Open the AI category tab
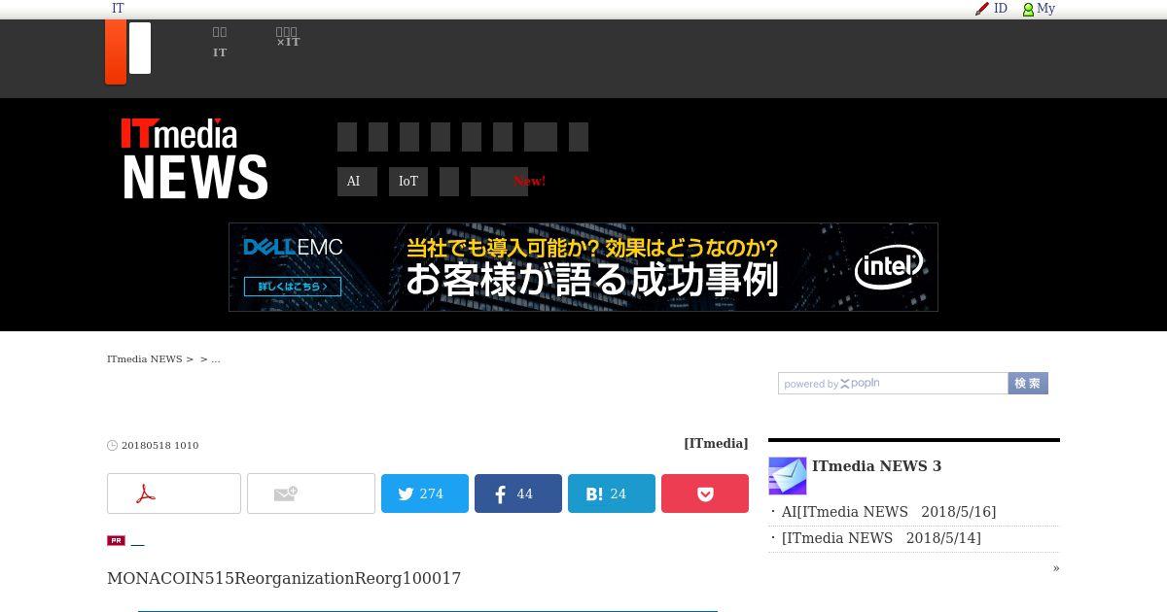This screenshot has width=1167, height=612. point(357,182)
